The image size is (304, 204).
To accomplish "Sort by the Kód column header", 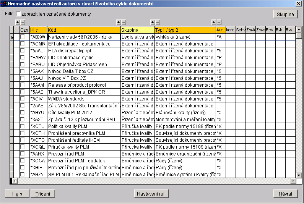I will coord(84,30).
